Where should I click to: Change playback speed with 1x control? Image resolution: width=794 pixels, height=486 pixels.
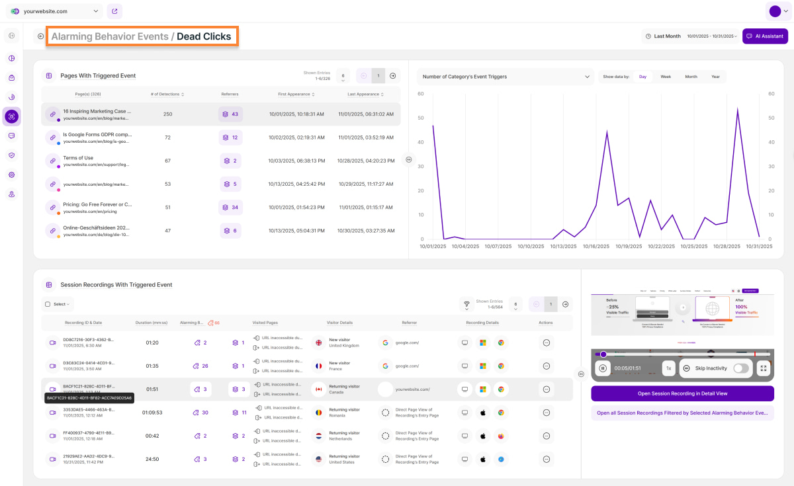(669, 368)
